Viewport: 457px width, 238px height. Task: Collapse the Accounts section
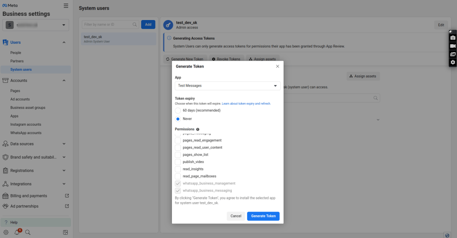click(x=64, y=81)
